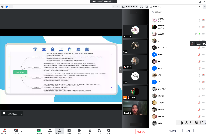Select the active speaker video thumbnail

click(x=135, y=108)
